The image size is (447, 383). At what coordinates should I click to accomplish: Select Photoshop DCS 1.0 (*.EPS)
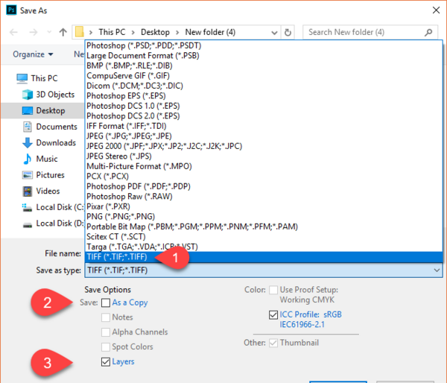tap(264, 106)
